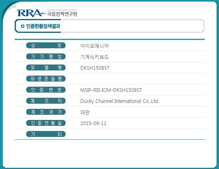
Task: Select the MSIP-REI-IOM-DKSH1508ST certification number
Action: tap(111, 90)
